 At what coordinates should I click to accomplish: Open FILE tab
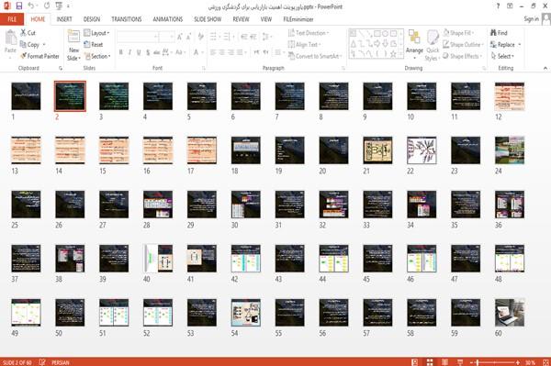click(12, 19)
